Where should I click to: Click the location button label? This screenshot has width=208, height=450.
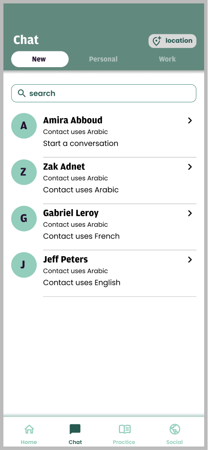[179, 41]
